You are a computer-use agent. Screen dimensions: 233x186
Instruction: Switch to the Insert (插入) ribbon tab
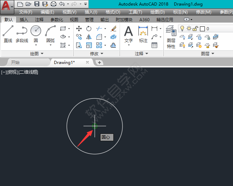[24, 19]
